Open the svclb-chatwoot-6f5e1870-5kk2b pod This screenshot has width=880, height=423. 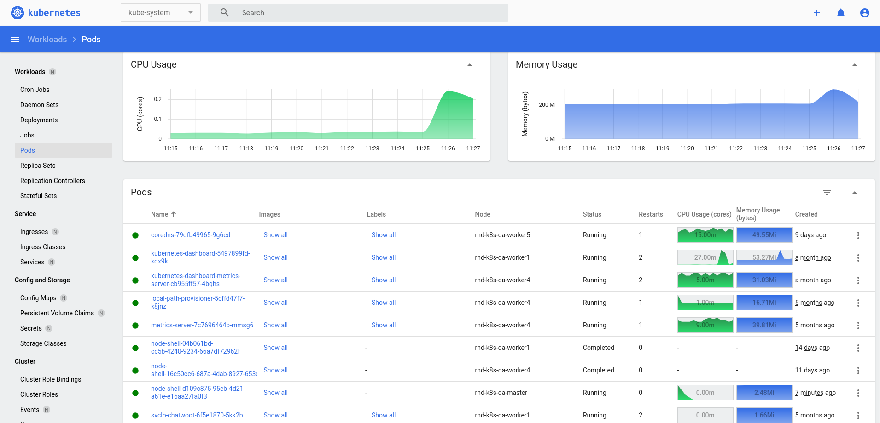[x=197, y=415]
